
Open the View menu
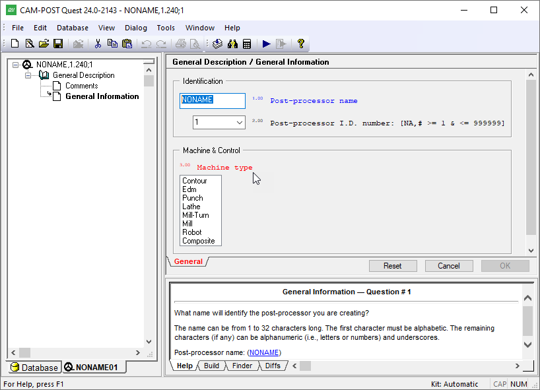(106, 28)
